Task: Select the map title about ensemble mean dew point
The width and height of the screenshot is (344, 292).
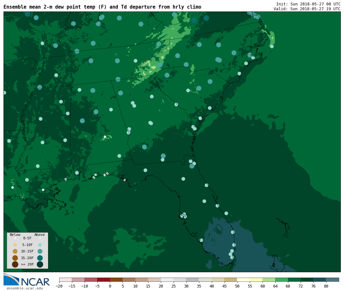Action: (102, 7)
